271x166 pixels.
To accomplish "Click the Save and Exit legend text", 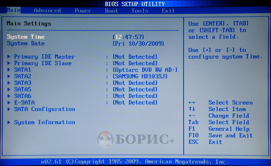I will [x=230, y=135].
